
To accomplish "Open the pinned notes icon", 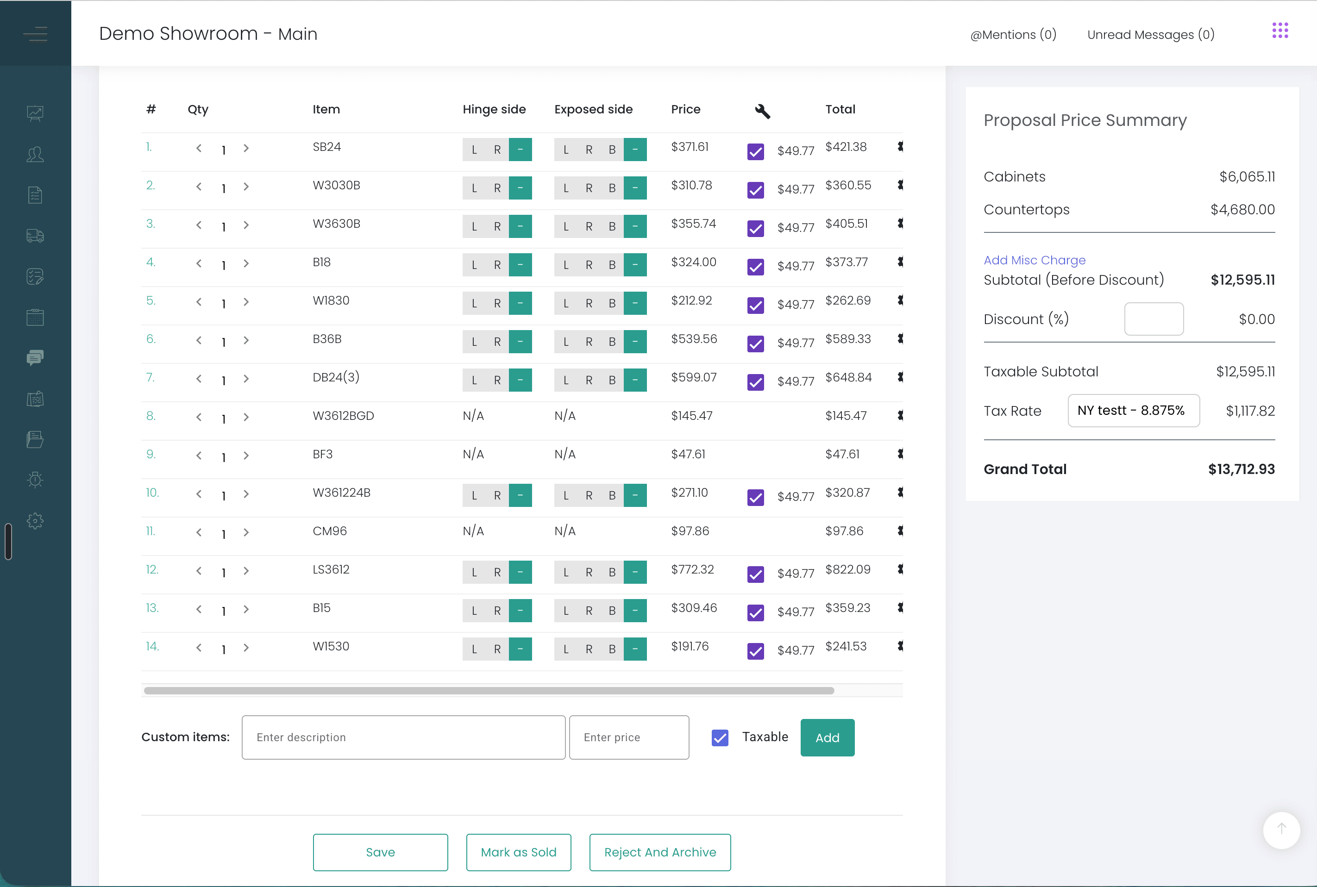I will (35, 399).
